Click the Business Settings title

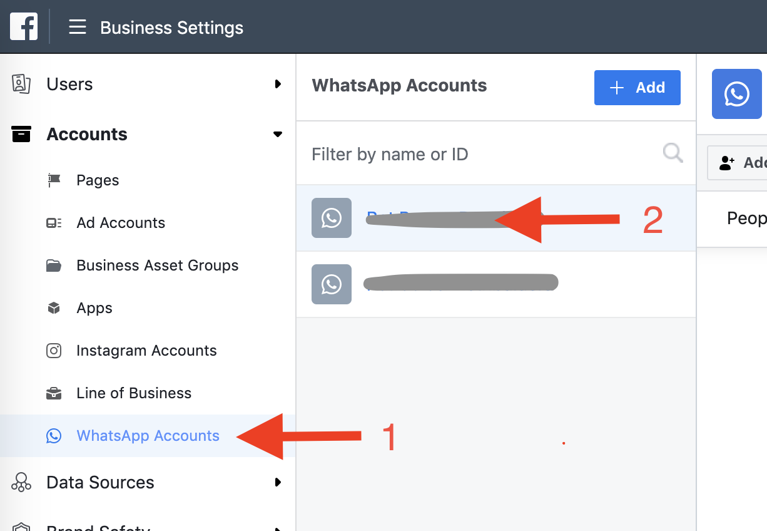click(x=171, y=28)
